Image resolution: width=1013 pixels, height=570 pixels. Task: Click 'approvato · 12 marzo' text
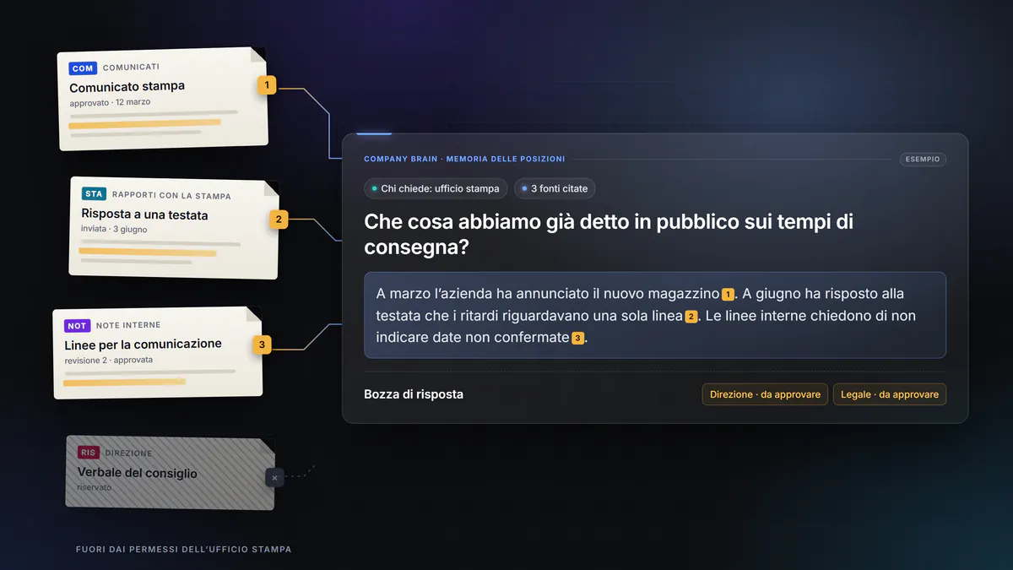(x=110, y=103)
